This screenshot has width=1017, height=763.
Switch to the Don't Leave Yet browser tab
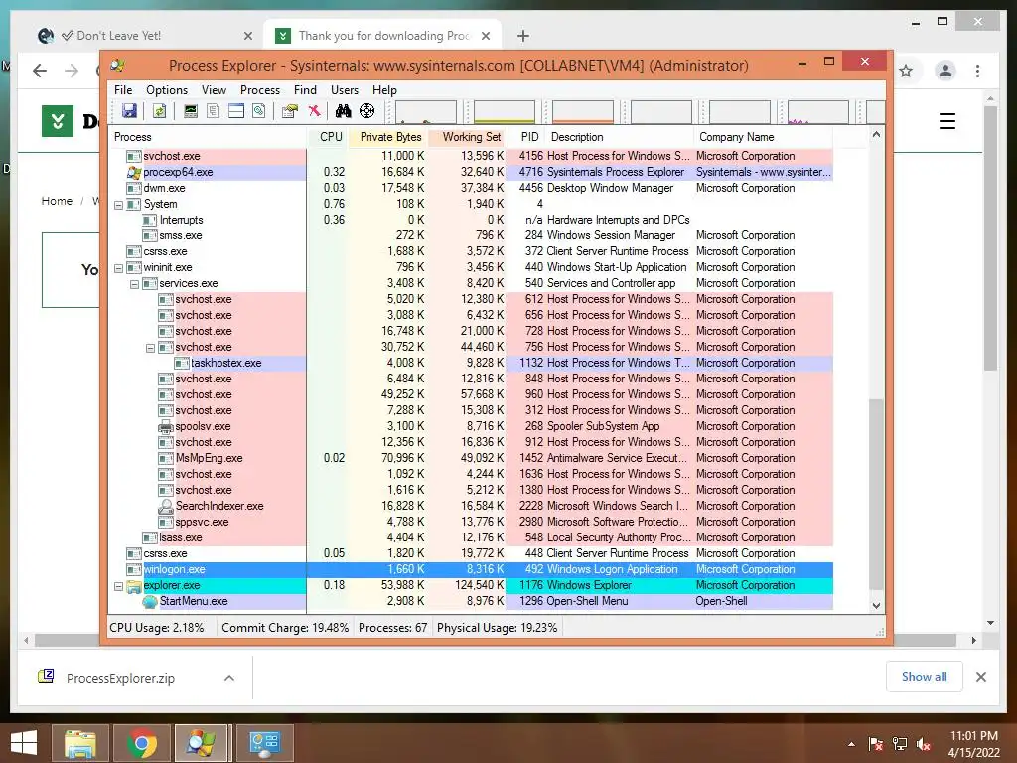coord(144,36)
